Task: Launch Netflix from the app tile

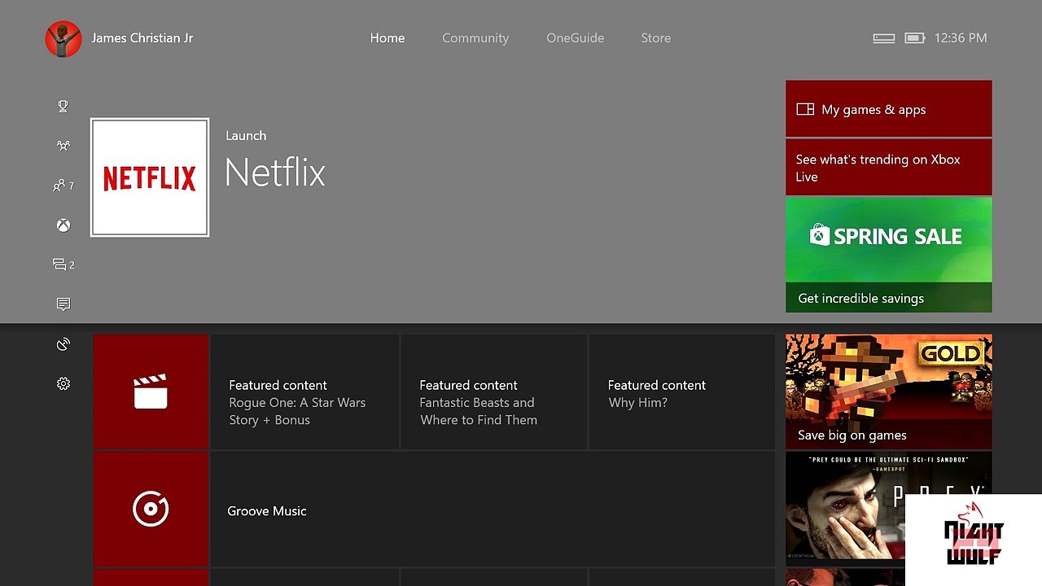Action: click(x=150, y=177)
